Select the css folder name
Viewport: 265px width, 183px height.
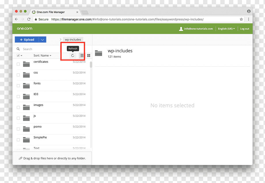[x=36, y=72]
